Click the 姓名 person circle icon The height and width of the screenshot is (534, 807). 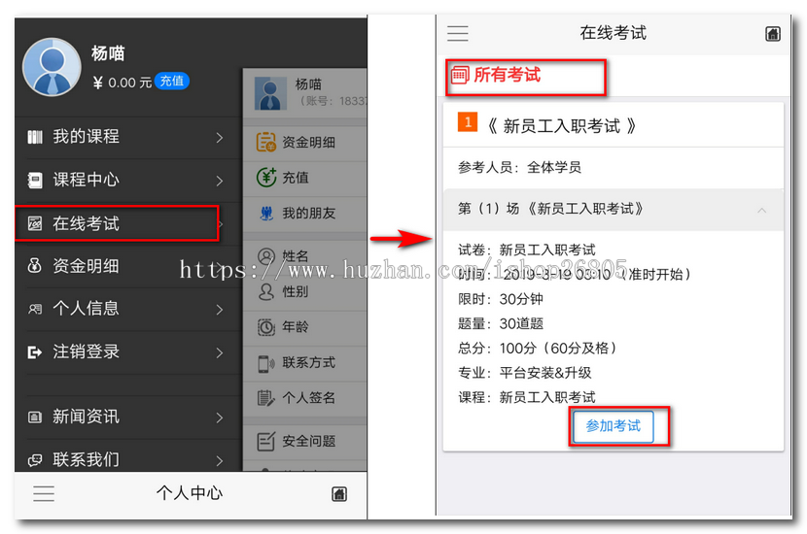266,256
